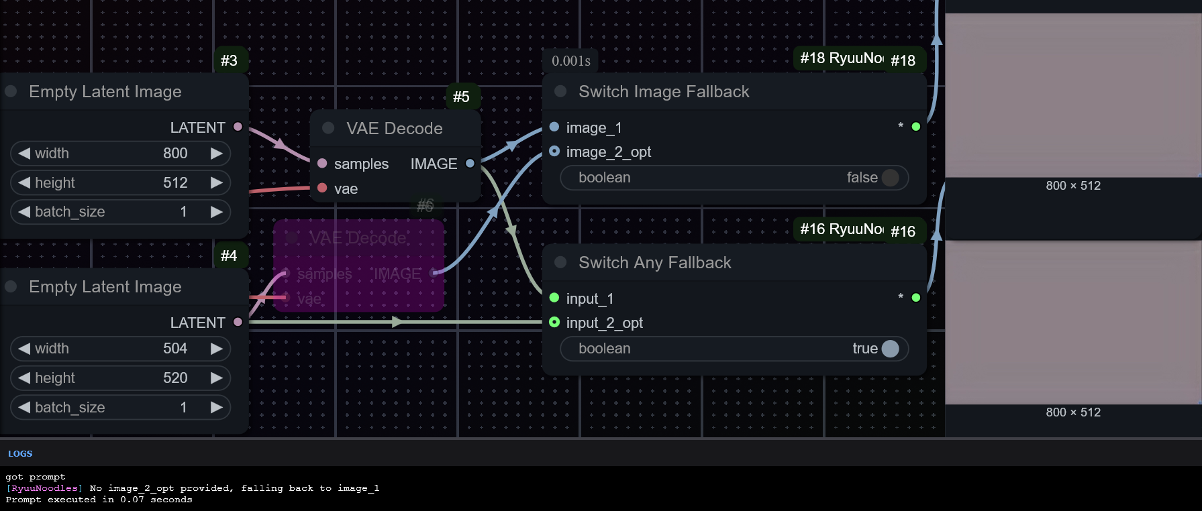The width and height of the screenshot is (1202, 511).
Task: Collapse the Switch Any Fallback node
Action: click(x=560, y=262)
